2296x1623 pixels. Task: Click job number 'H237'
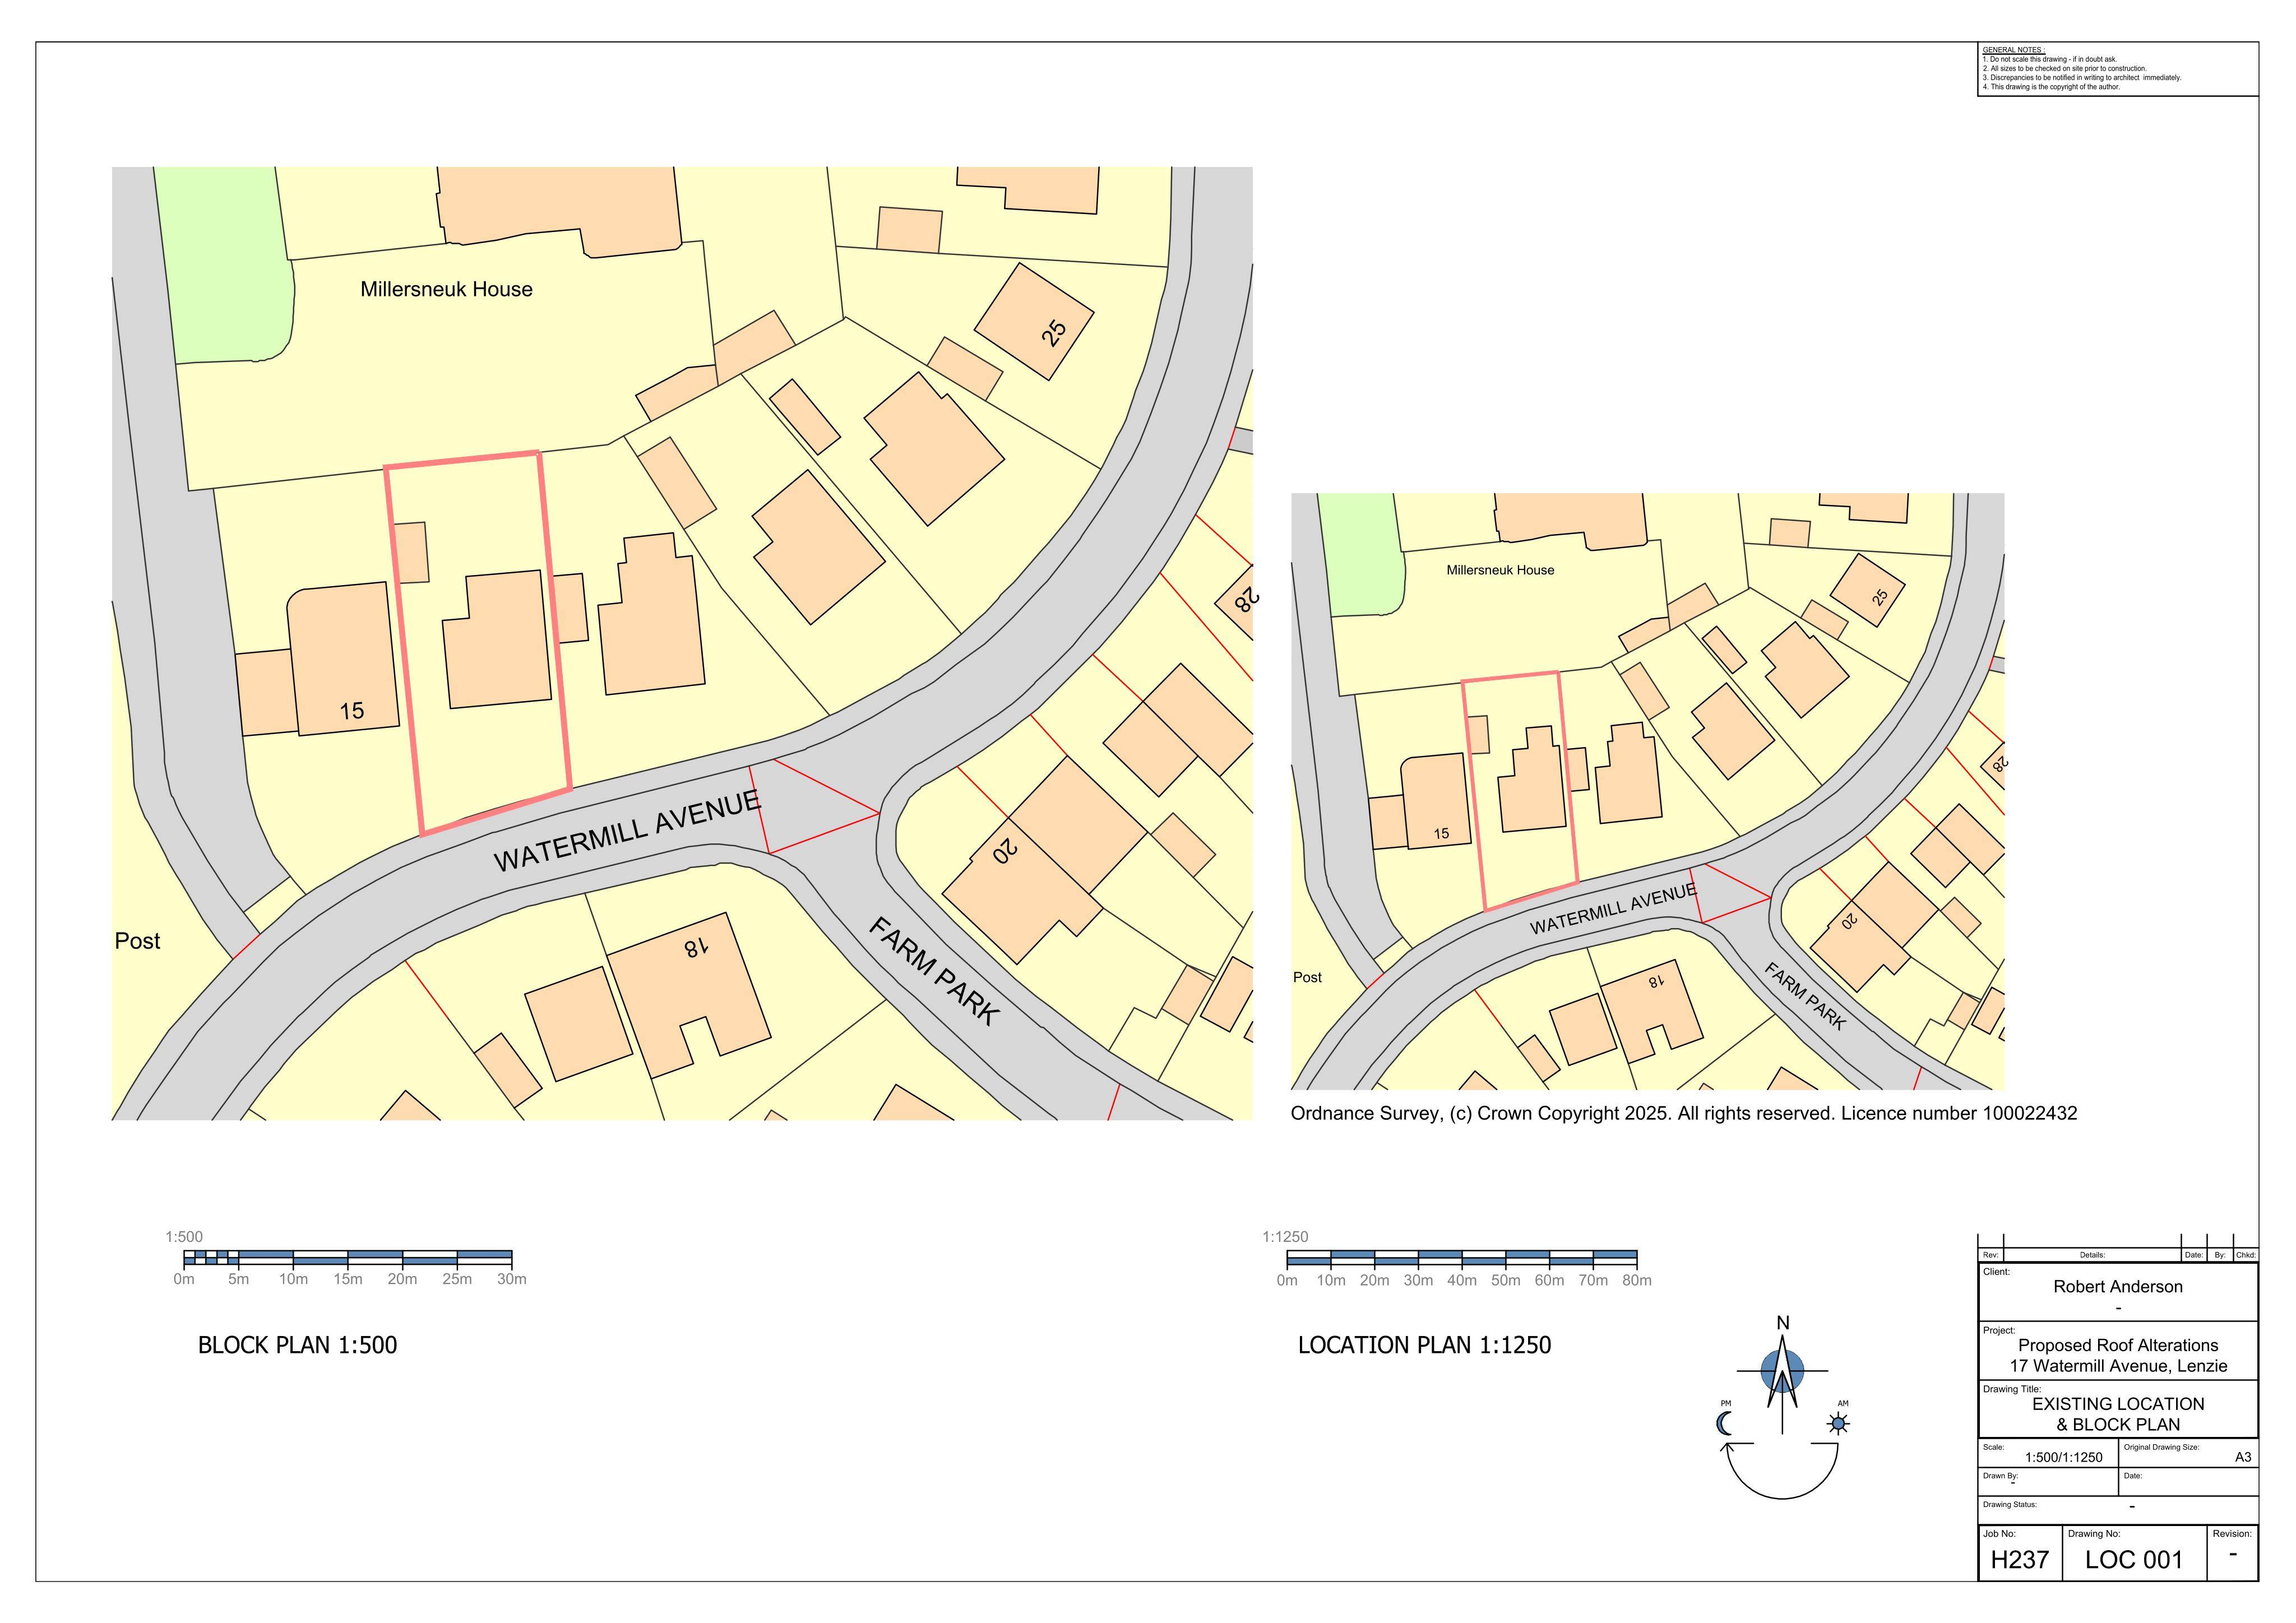[x=2020, y=1560]
